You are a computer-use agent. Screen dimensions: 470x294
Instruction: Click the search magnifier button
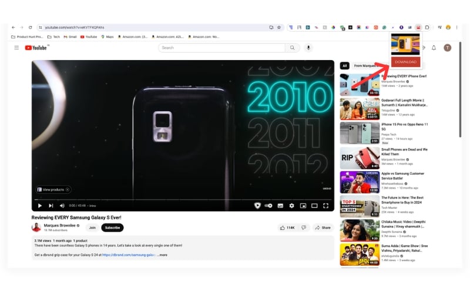[292, 48]
